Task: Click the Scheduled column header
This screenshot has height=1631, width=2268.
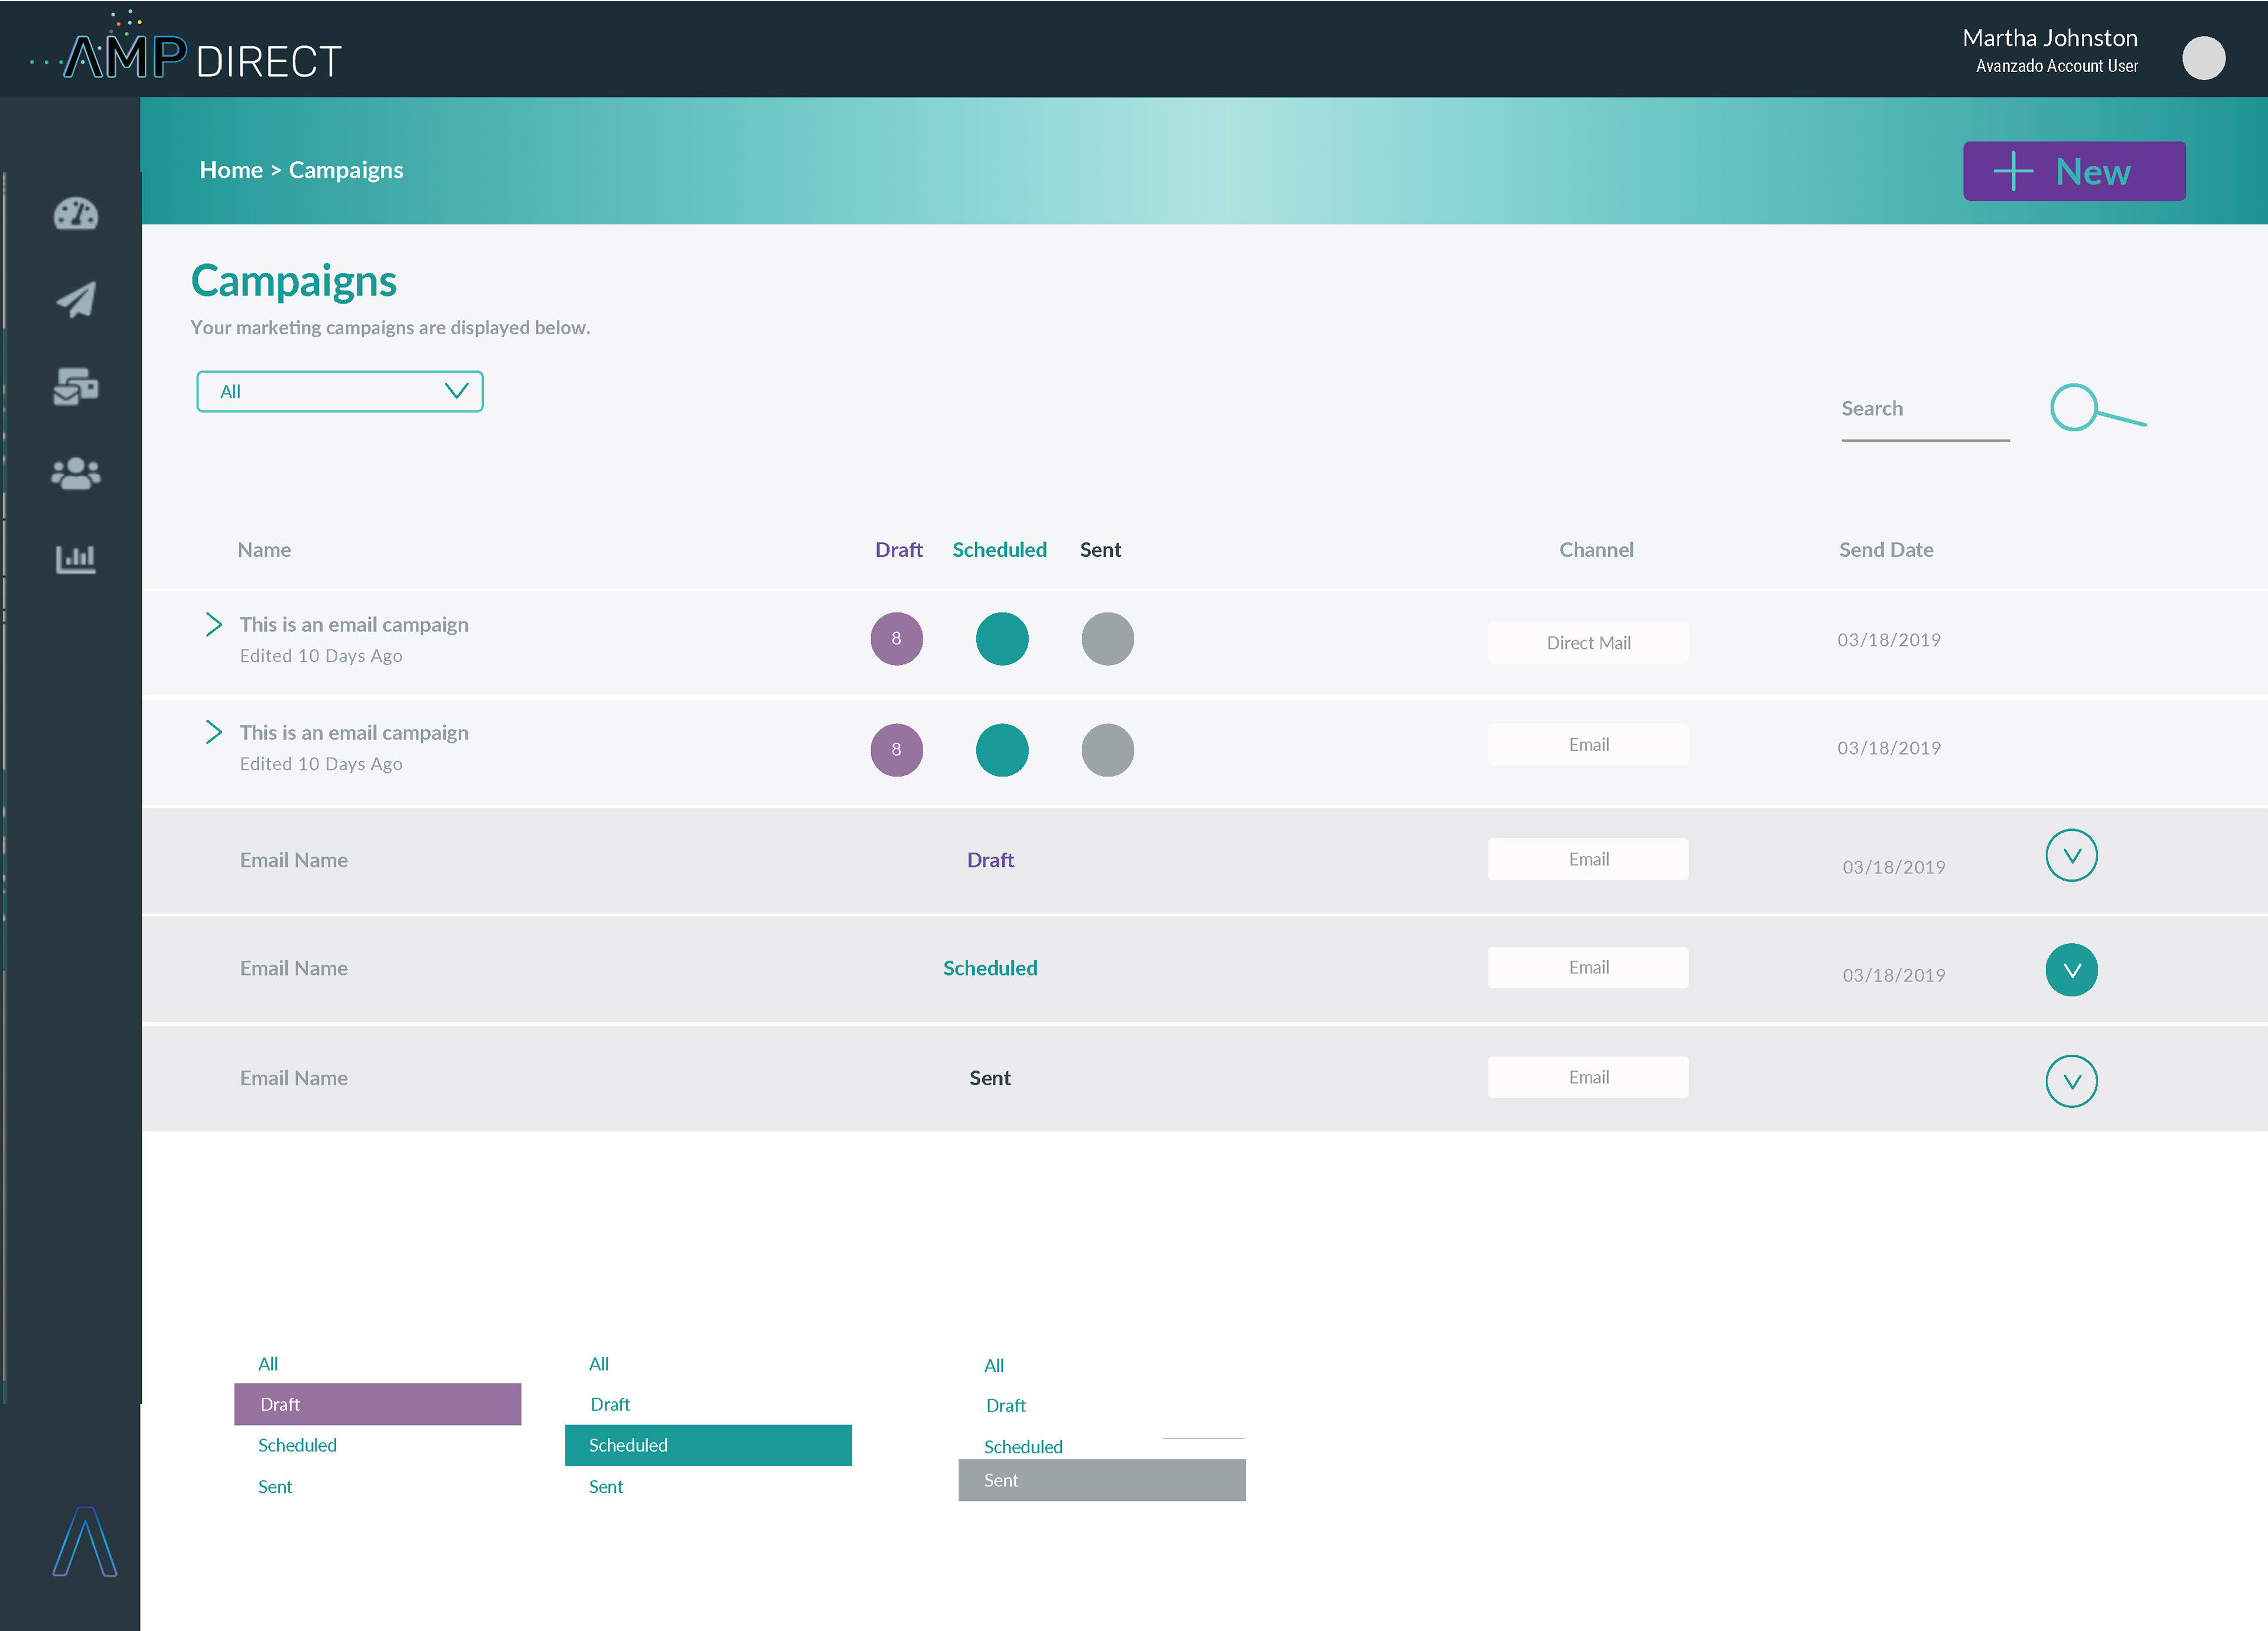Action: click(999, 550)
